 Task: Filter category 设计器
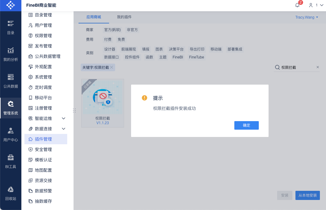(110, 49)
